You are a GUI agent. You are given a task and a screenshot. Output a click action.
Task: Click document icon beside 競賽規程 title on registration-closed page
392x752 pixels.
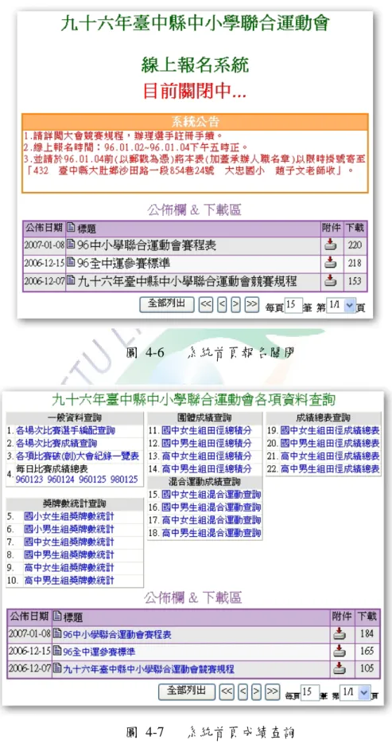(71, 280)
